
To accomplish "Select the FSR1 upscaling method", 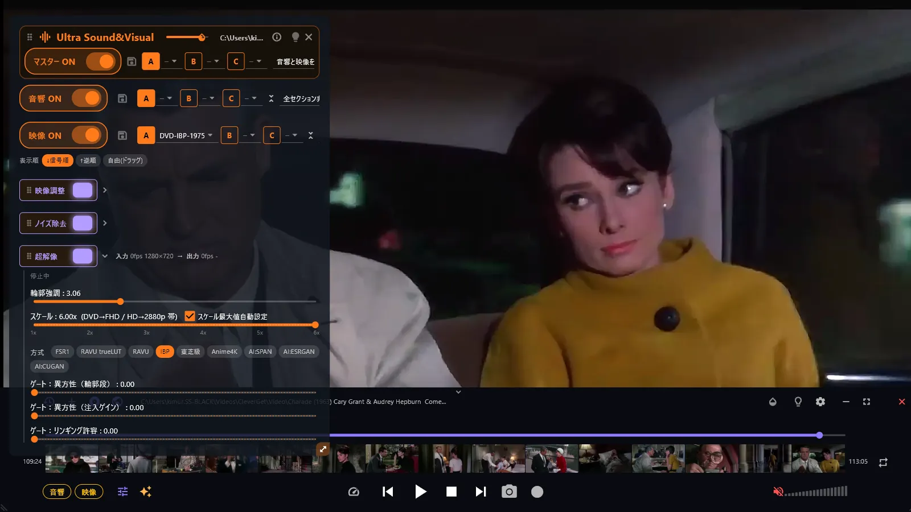I will tap(62, 352).
